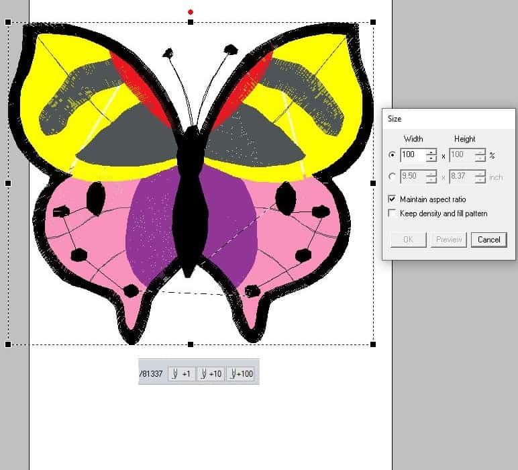518x470 pixels.
Task: Click the top-left selection handle of the design
Action: 8,22
